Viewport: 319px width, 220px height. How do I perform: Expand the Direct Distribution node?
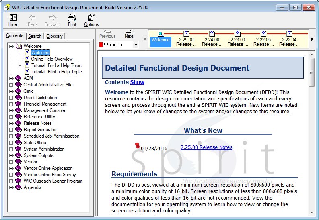click(x=11, y=98)
